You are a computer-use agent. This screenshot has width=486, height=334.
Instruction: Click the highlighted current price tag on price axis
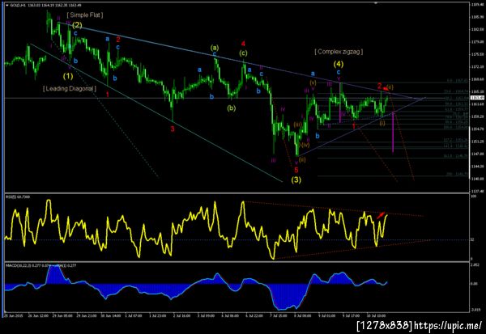click(x=477, y=98)
